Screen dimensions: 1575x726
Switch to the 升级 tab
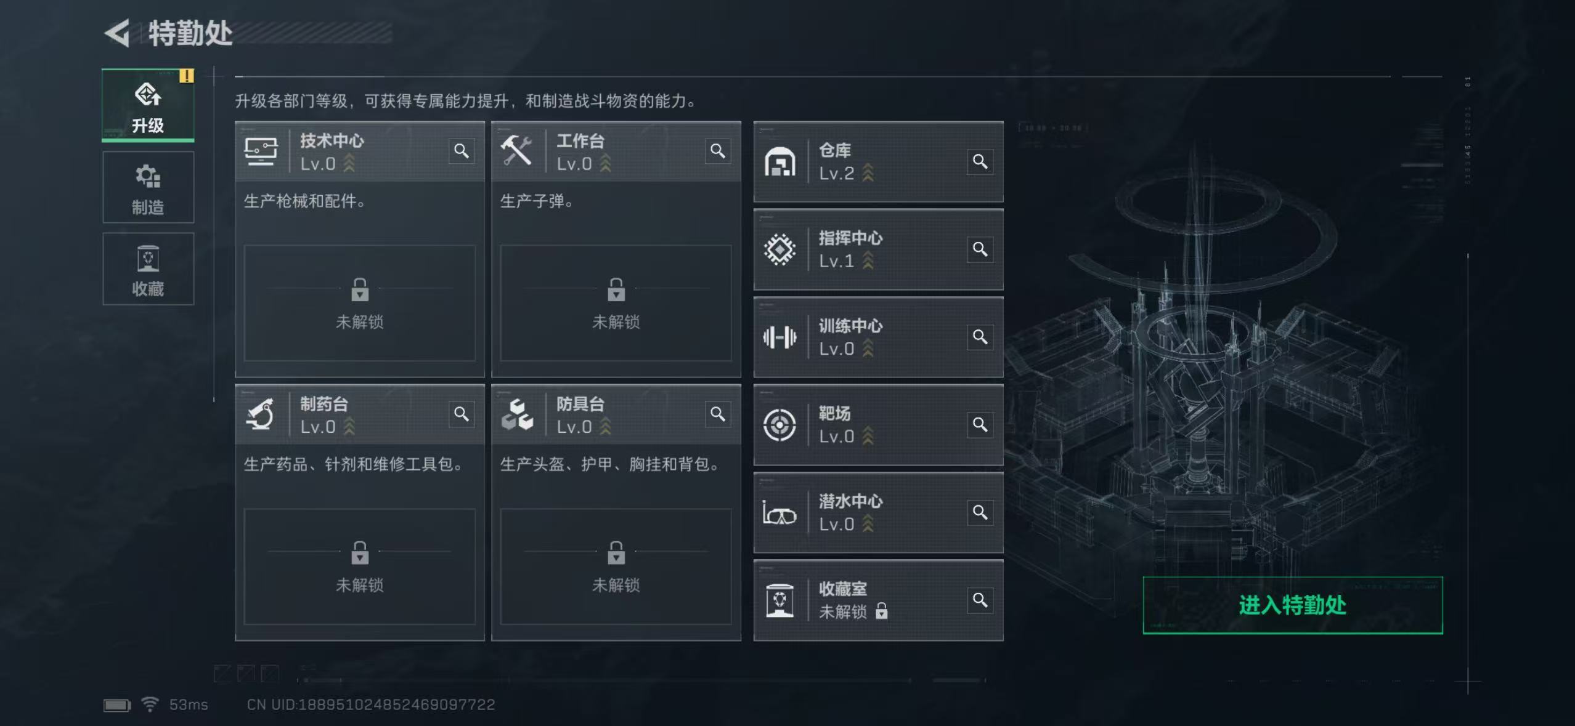(148, 106)
